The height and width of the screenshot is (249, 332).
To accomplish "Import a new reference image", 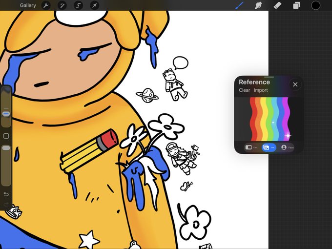I will coord(261,90).
